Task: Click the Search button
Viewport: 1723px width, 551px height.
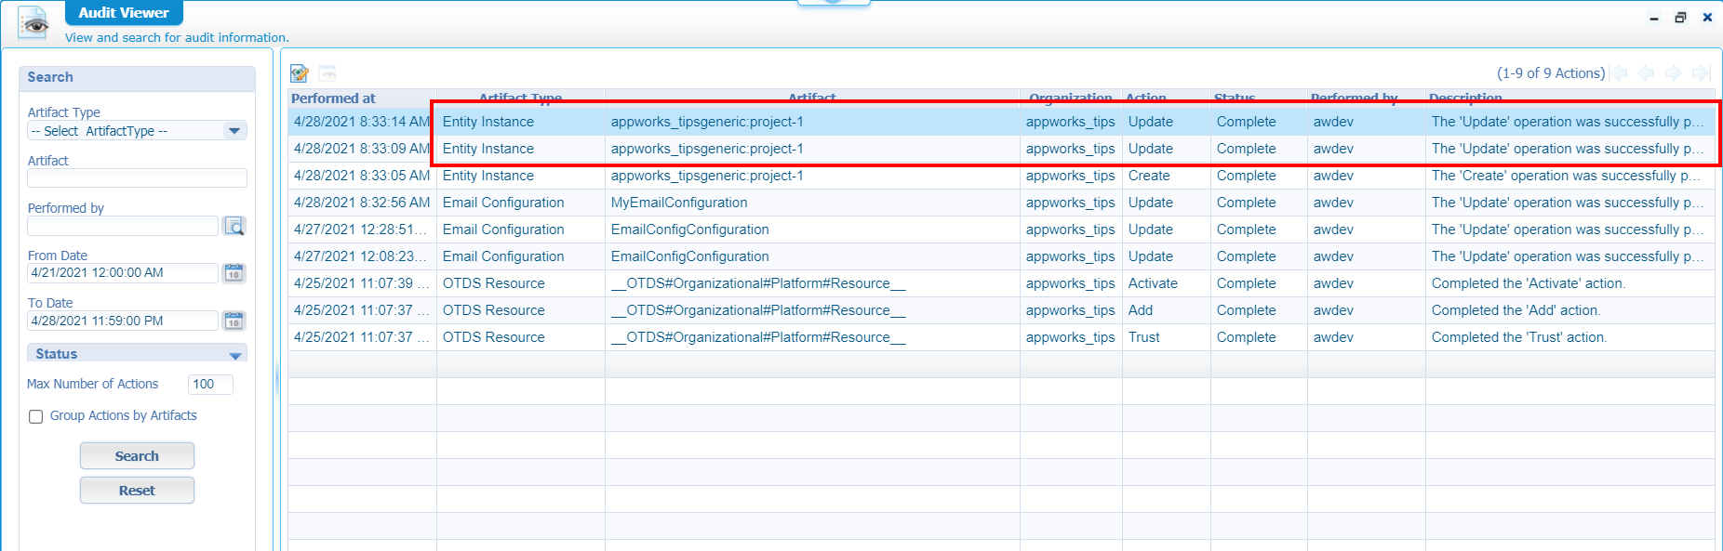Action: [x=137, y=456]
